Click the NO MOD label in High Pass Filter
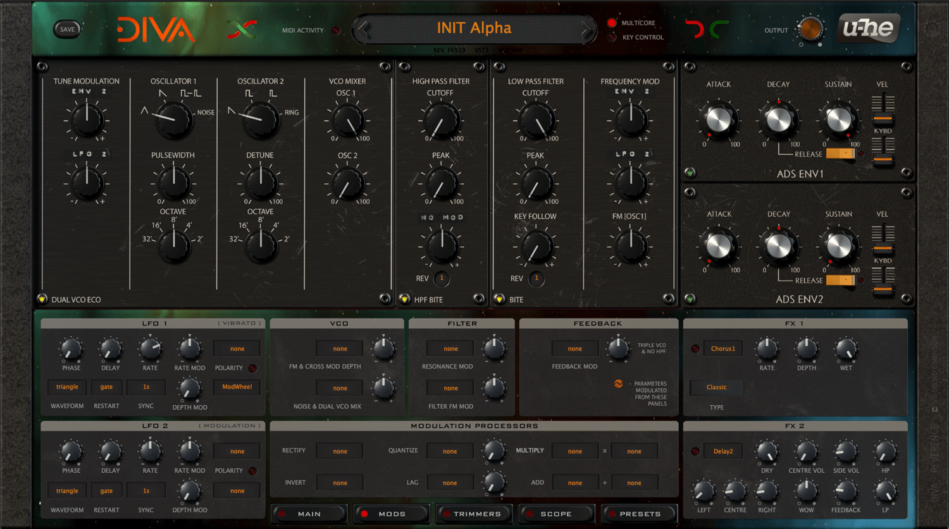This screenshot has width=949, height=529. coord(442,217)
